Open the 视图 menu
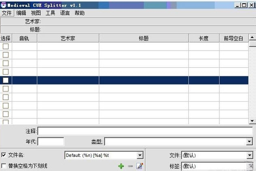Viewport: 256px width, 171px height. [36, 13]
